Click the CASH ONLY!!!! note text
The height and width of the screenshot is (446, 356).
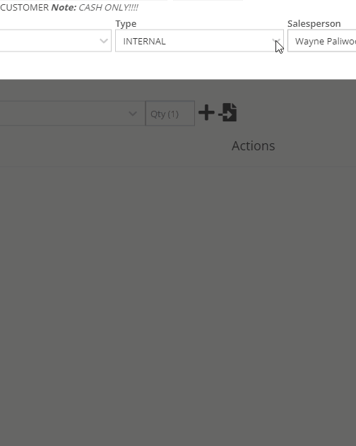coord(109,7)
